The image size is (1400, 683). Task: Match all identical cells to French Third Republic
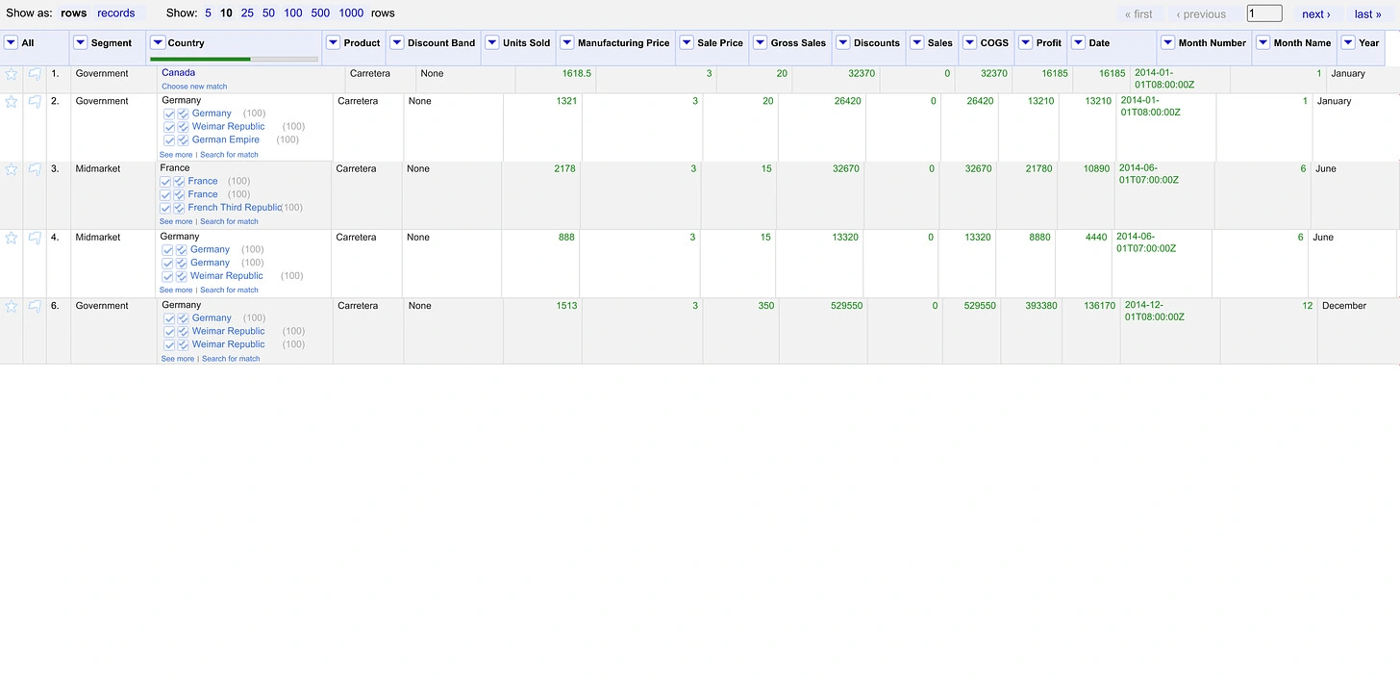coord(179,208)
